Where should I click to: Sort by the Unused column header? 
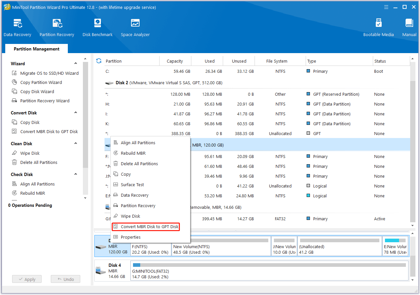[239, 61]
